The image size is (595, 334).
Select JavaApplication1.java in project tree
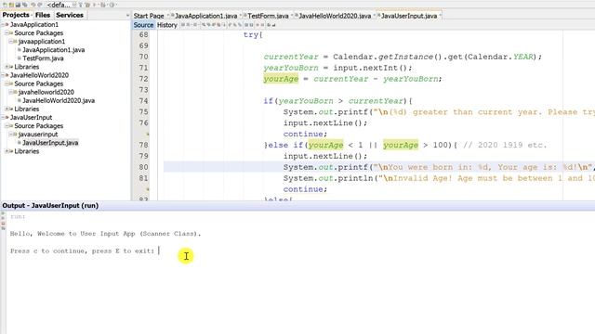pyautogui.click(x=54, y=49)
